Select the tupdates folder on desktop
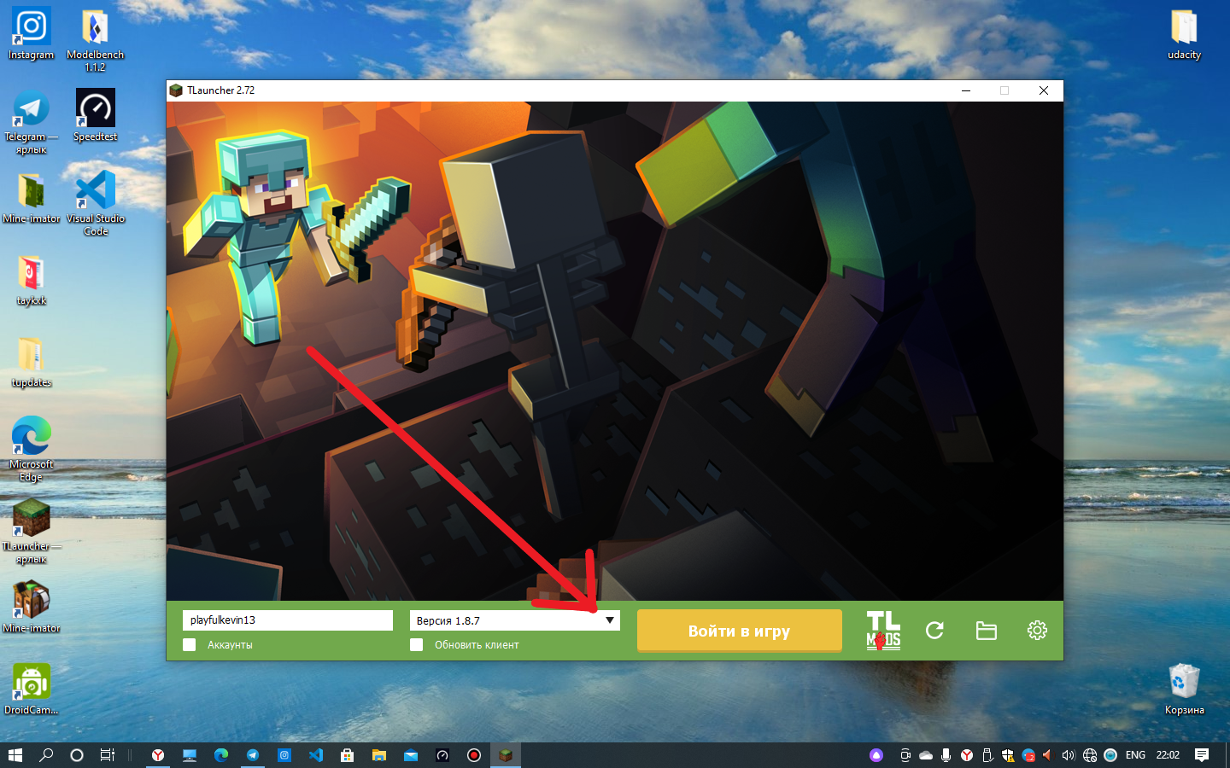1230x768 pixels. (x=32, y=363)
